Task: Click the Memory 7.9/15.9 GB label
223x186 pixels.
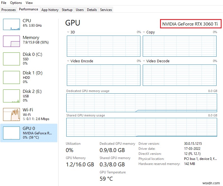Action: tap(36, 40)
